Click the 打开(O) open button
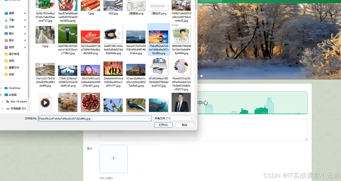This screenshot has width=341, height=181. (163, 125)
